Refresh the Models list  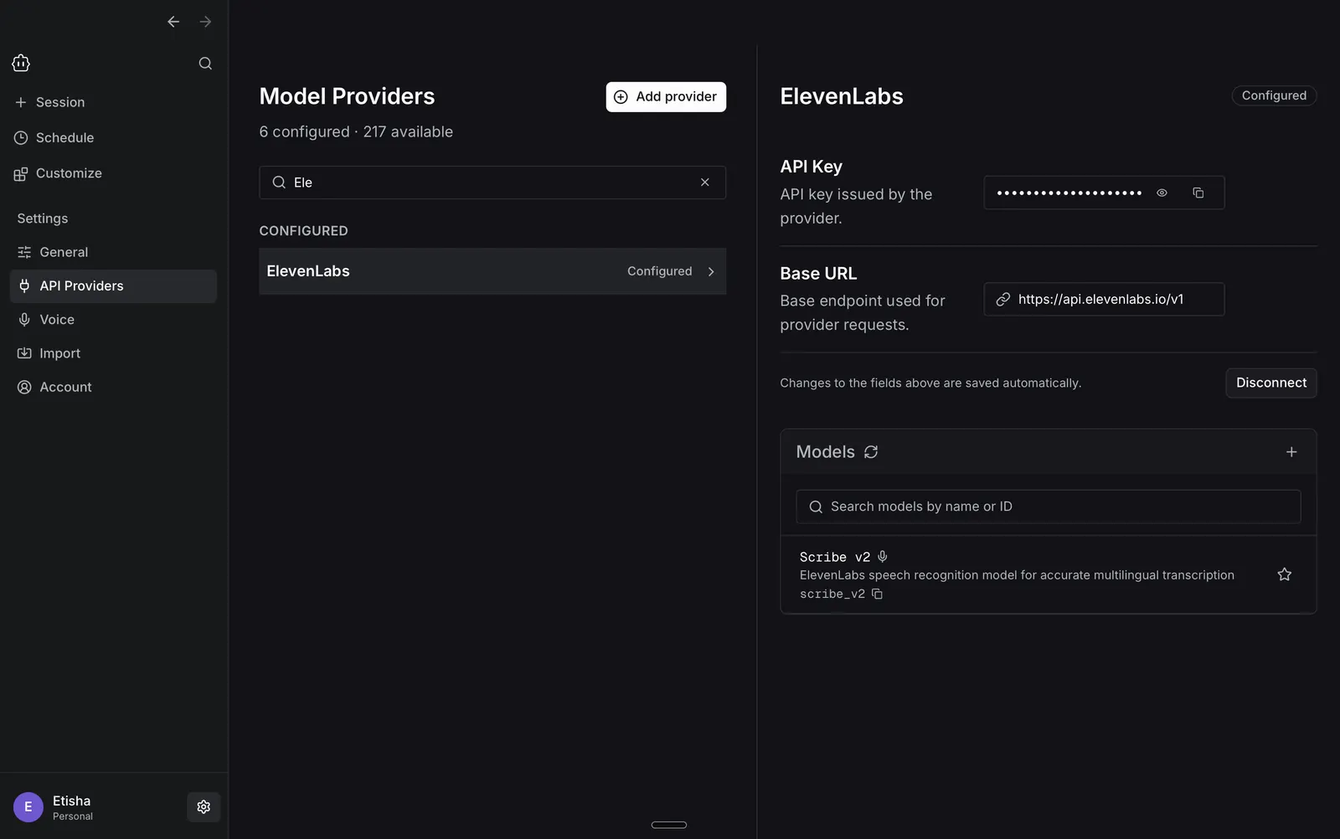coord(871,452)
